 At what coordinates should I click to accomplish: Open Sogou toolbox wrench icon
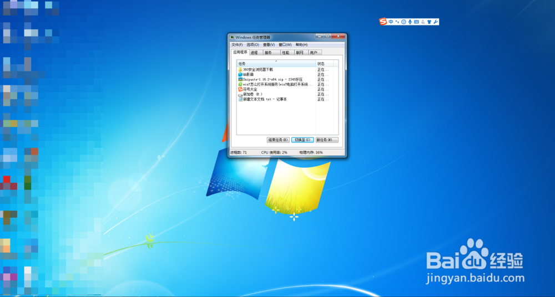pos(435,22)
